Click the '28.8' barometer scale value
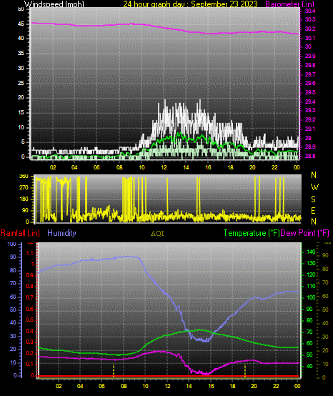This screenshot has width=333, height=396. pos(310,156)
